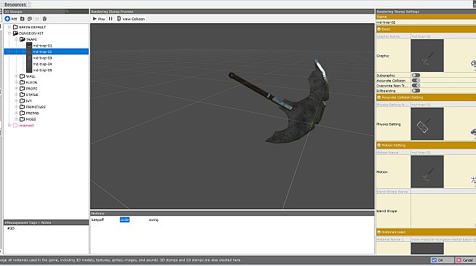This screenshot has height=266, width=476.
Task: Edit the stamp Name field md-trap-02
Action: (x=426, y=23)
